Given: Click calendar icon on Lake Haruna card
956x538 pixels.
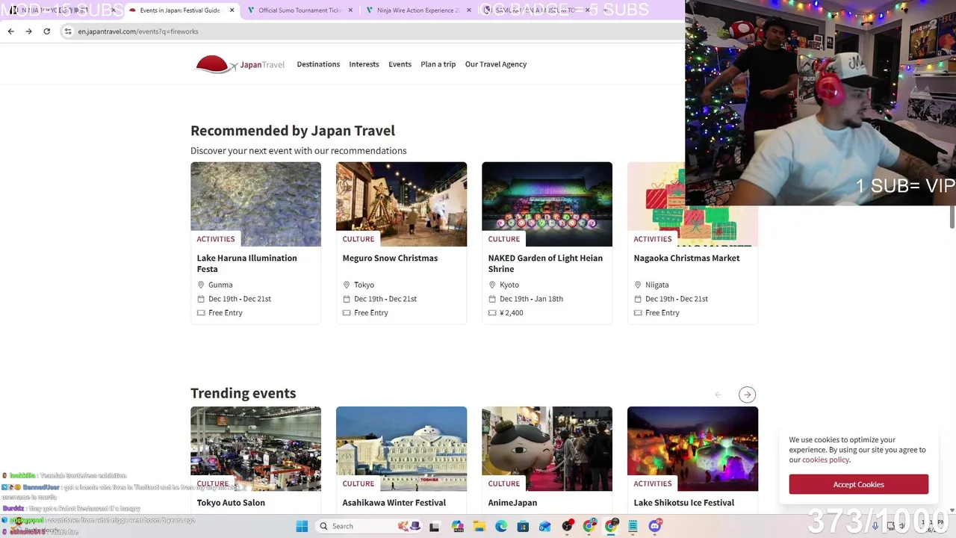Looking at the screenshot, I should click(x=200, y=299).
